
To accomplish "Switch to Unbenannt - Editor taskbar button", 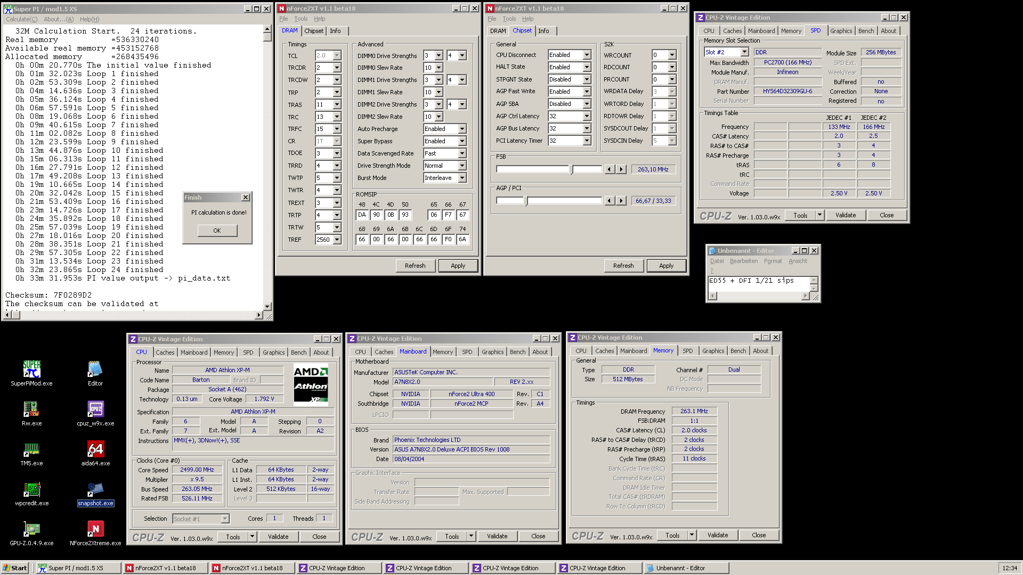I will [686, 568].
